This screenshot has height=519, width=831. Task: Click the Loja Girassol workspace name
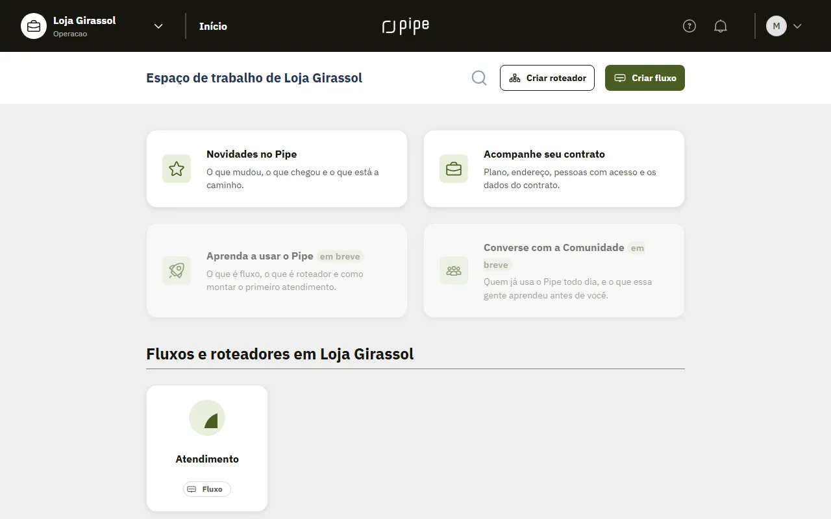(x=84, y=21)
